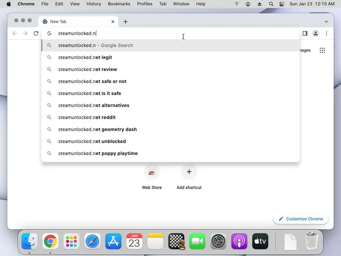The height and width of the screenshot is (256, 341).
Task: Click the browser back arrow
Action: (x=15, y=33)
